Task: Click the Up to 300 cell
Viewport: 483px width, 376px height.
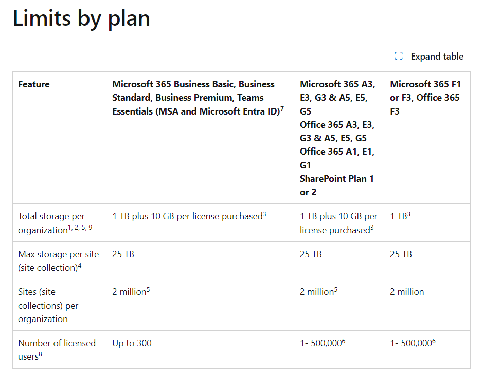Action: pos(132,343)
